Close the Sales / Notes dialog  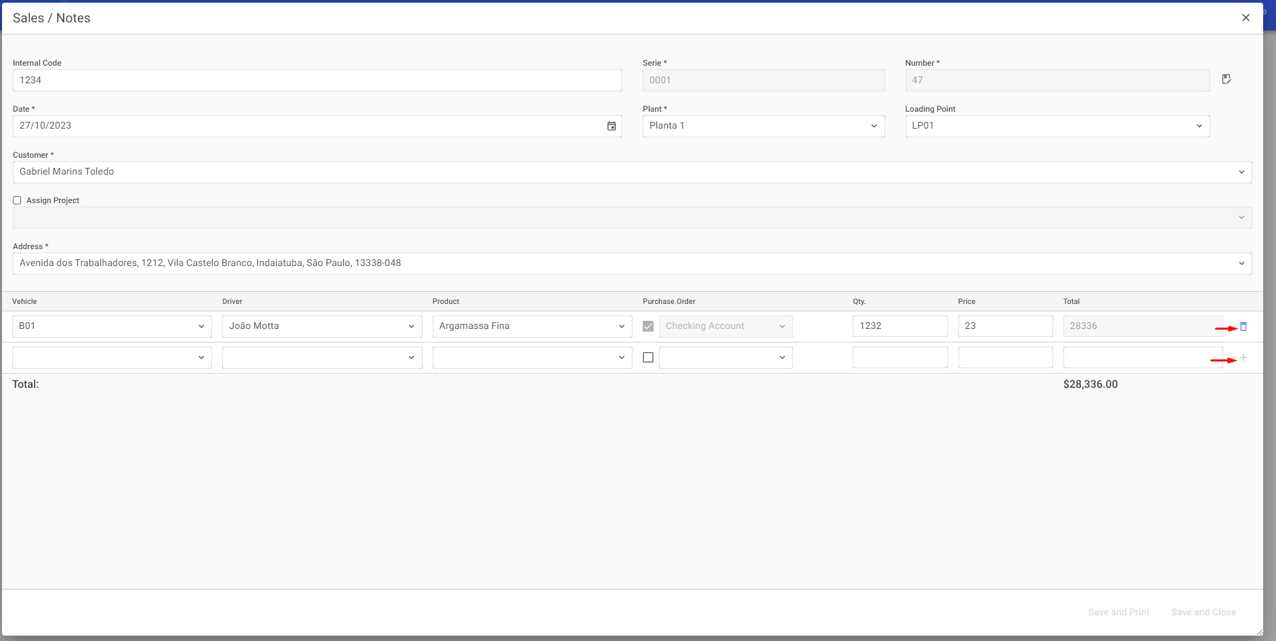1245,18
